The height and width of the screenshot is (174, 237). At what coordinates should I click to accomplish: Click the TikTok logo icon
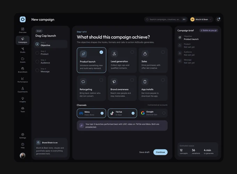tap(112, 113)
